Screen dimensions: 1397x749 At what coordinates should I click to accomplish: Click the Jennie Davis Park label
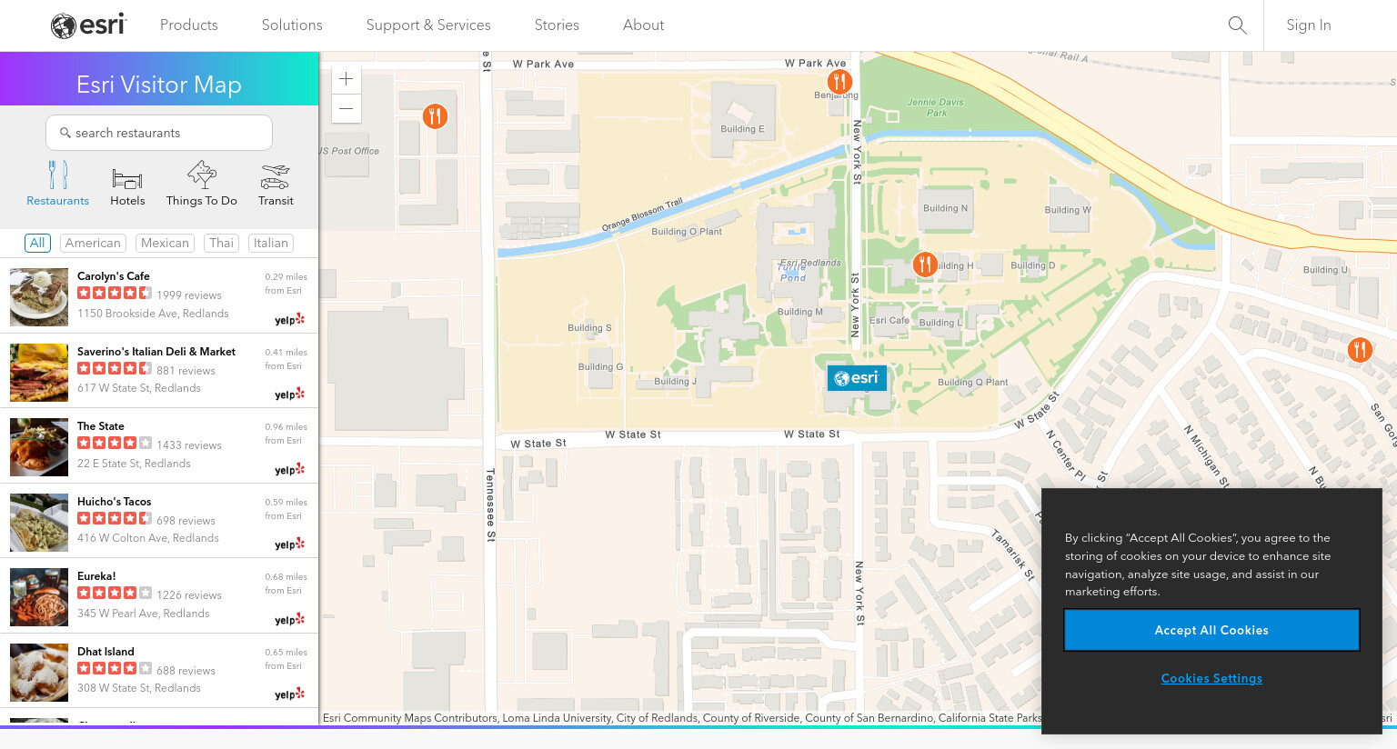coord(936,107)
